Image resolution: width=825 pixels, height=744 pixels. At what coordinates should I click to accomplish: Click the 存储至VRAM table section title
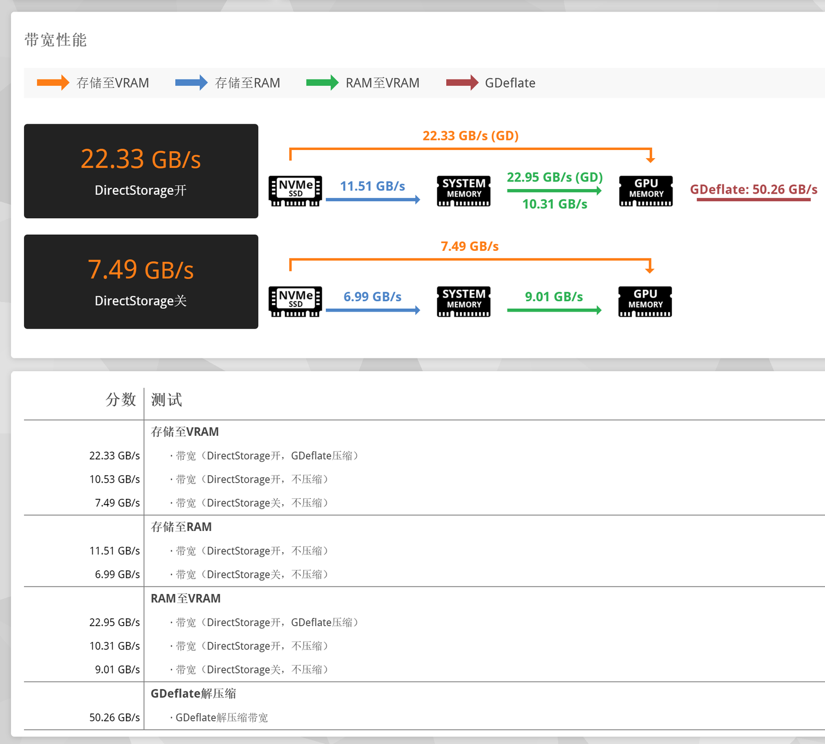[x=185, y=432]
